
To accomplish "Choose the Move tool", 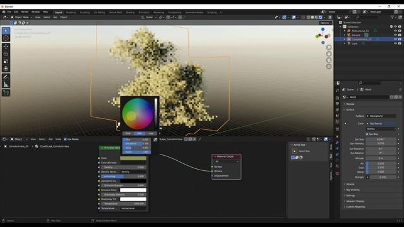I will click(x=6, y=47).
